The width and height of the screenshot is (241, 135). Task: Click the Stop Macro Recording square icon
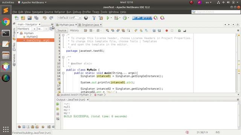(x=172, y=31)
